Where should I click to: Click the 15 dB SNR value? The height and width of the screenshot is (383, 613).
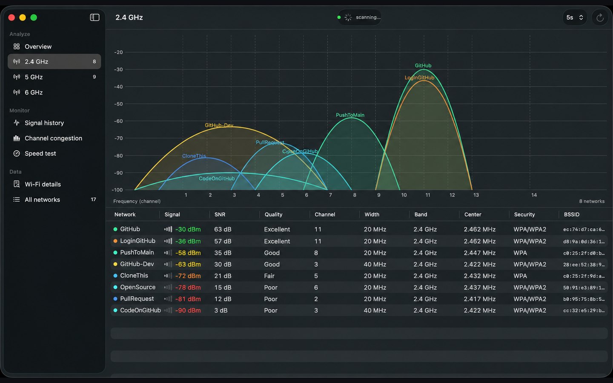tap(223, 288)
